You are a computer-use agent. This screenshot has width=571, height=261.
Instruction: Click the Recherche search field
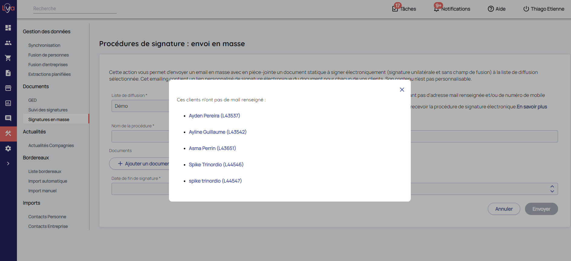click(75, 9)
